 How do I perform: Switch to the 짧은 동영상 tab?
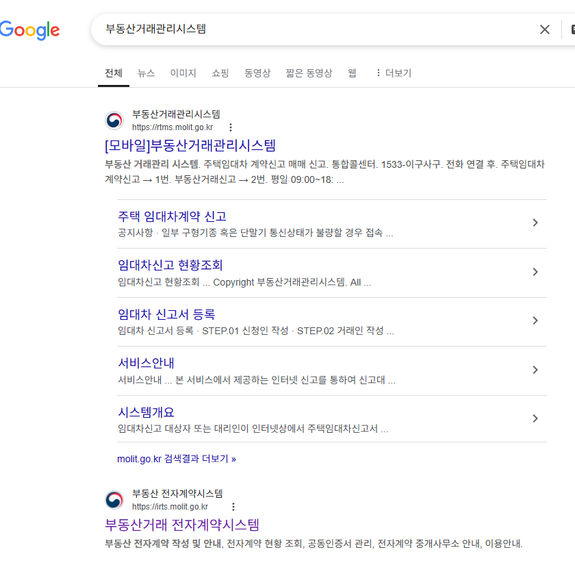point(309,73)
